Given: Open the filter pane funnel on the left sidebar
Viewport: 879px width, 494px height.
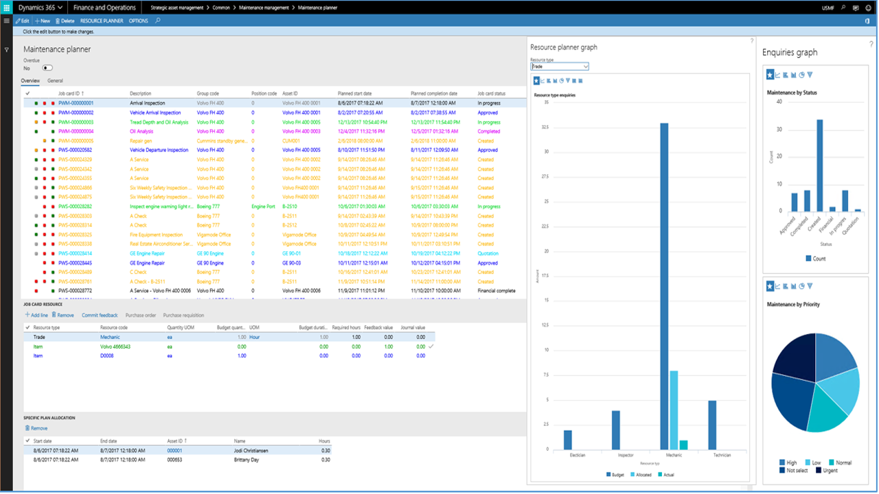Looking at the screenshot, I should (6, 49).
